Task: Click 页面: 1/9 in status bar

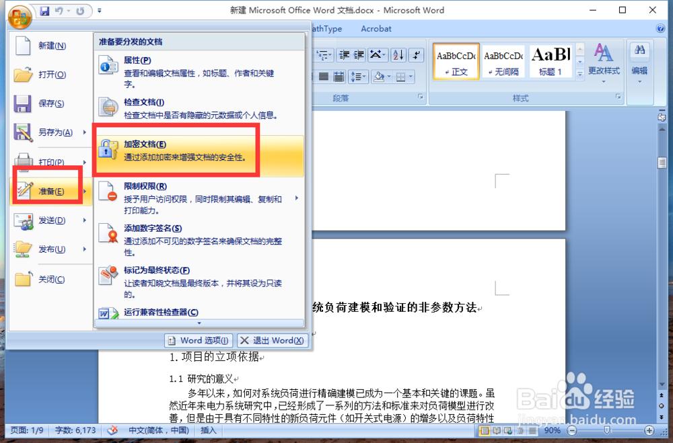Action: (27, 430)
